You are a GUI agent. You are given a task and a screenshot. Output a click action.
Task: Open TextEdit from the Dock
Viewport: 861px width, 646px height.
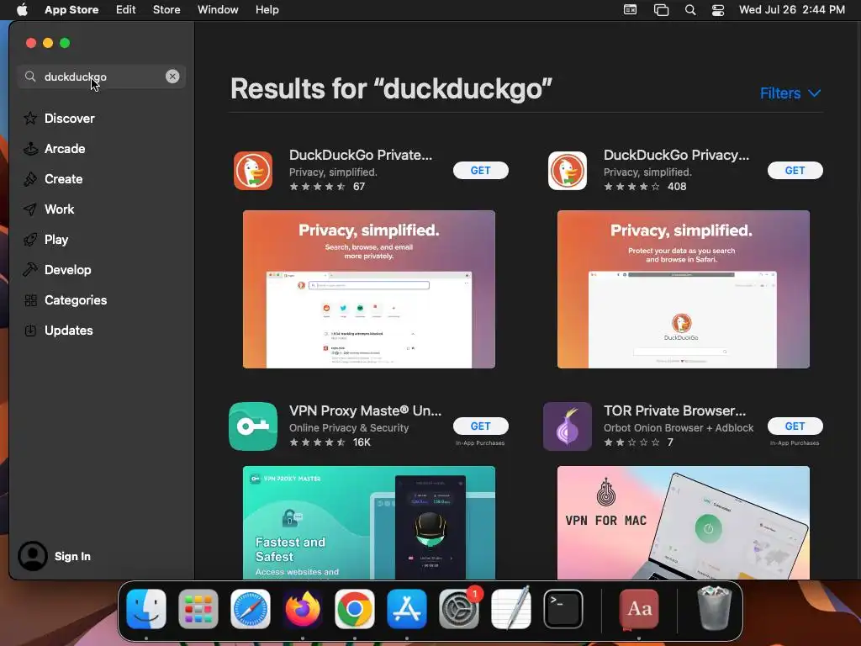(x=511, y=609)
